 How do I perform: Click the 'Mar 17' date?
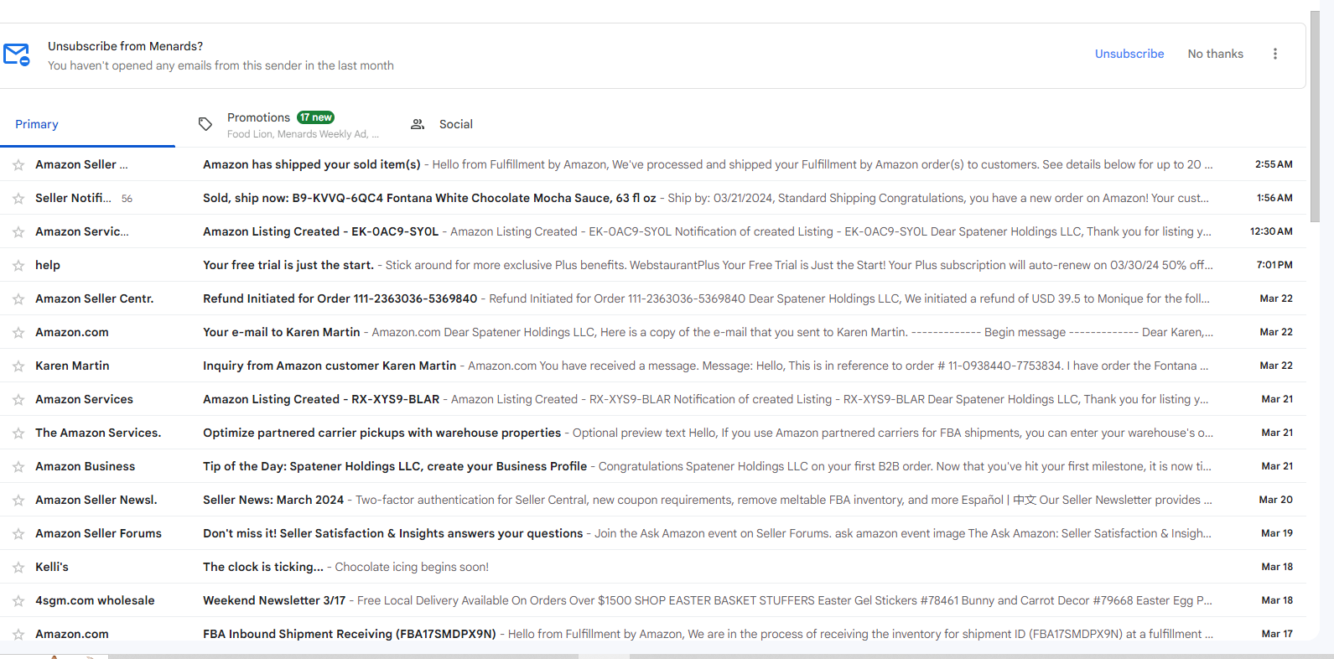pos(1277,634)
